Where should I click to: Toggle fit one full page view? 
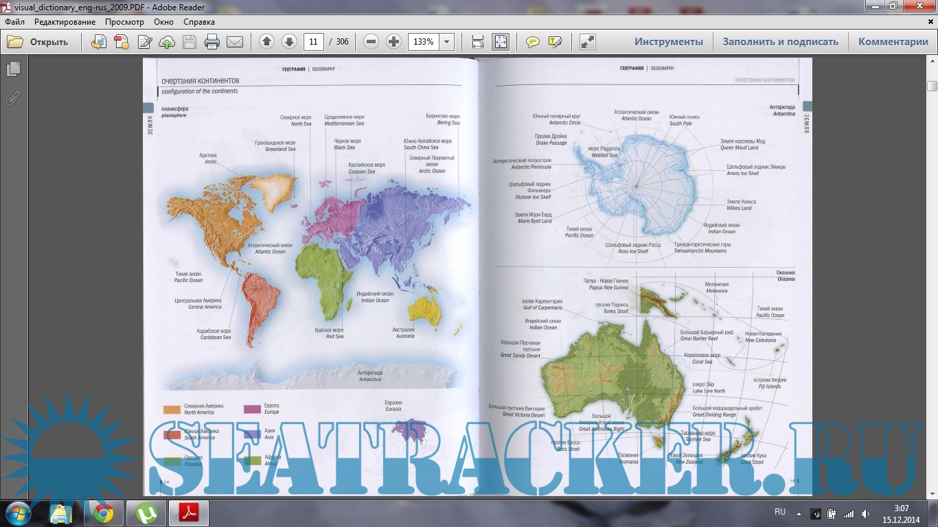(x=501, y=42)
